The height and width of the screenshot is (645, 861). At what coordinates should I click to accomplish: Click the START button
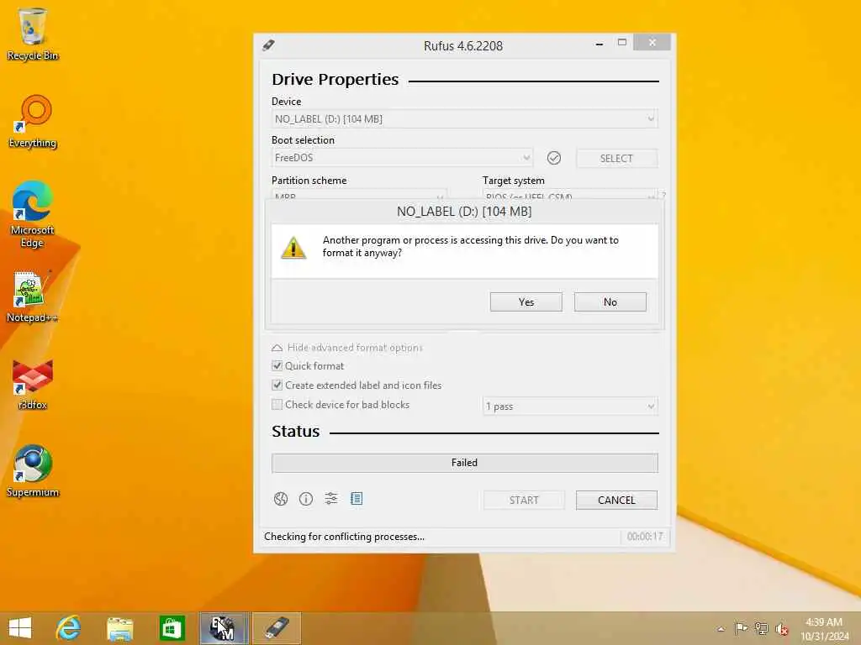coord(524,501)
